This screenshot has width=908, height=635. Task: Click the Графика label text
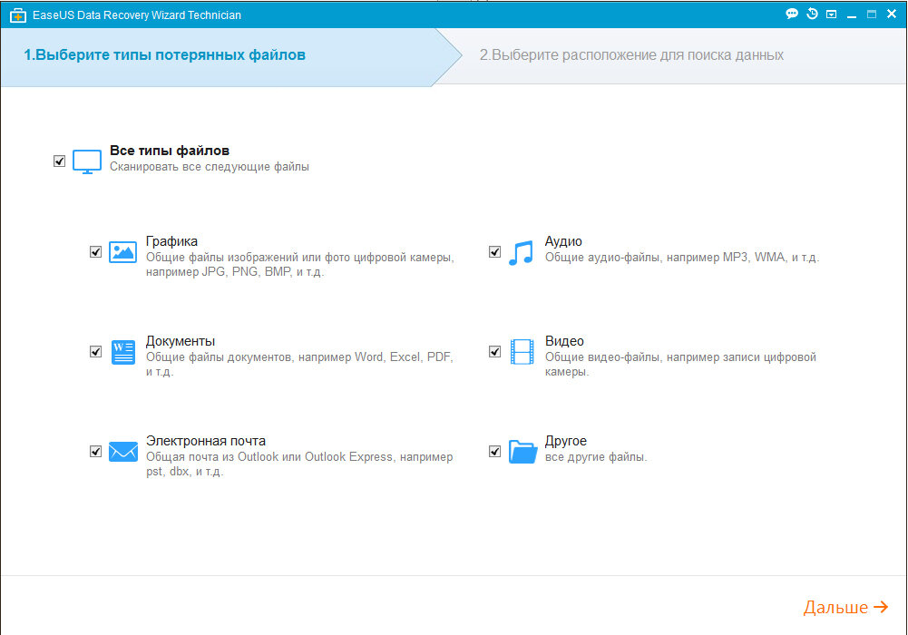[x=171, y=241]
